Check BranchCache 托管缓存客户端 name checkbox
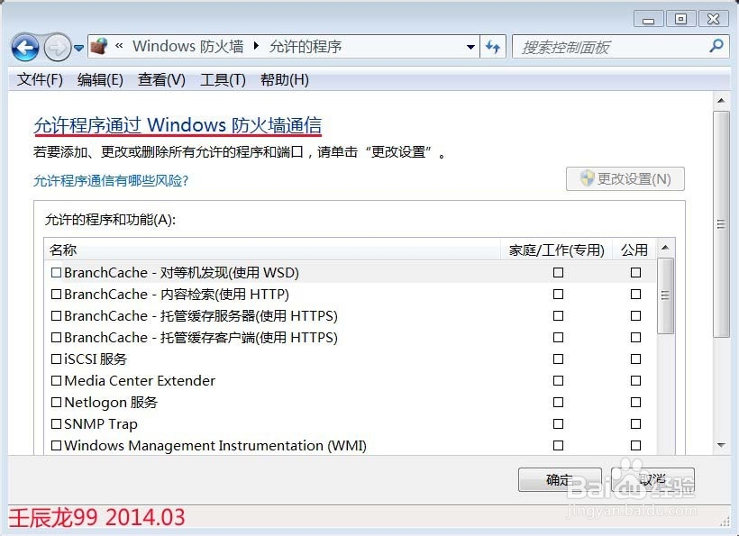The image size is (739, 536). pyautogui.click(x=56, y=338)
